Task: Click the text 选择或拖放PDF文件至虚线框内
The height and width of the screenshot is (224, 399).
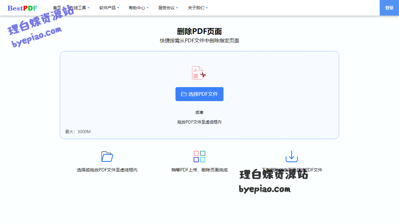Action: point(107,170)
